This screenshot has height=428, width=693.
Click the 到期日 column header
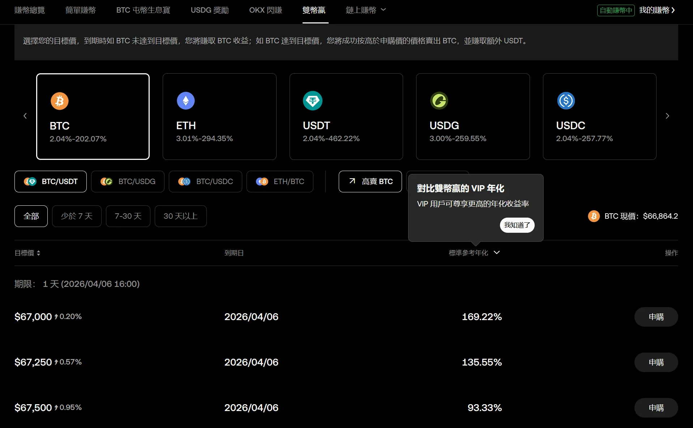coord(234,253)
